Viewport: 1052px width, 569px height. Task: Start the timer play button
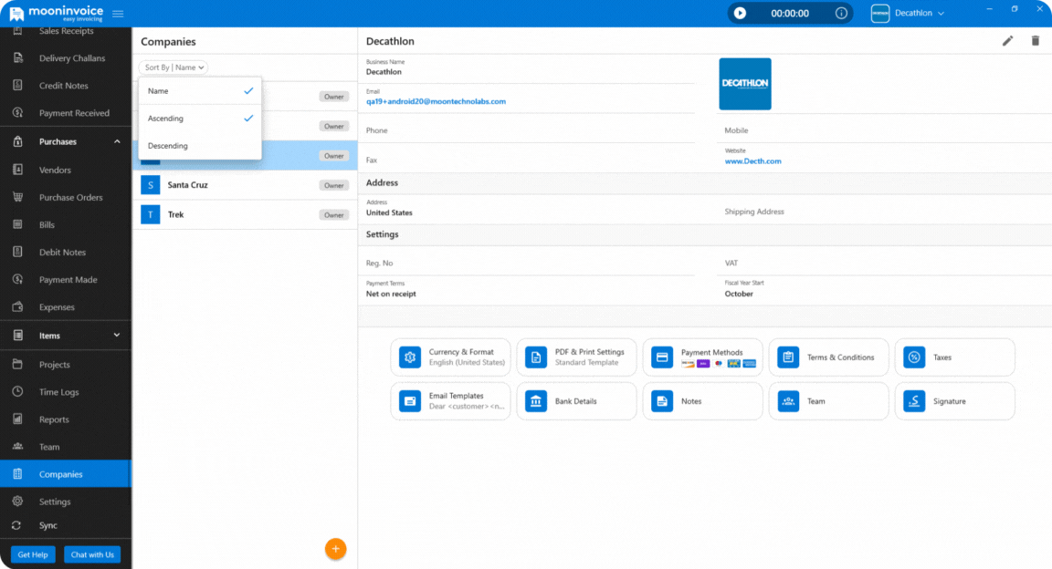tap(740, 13)
